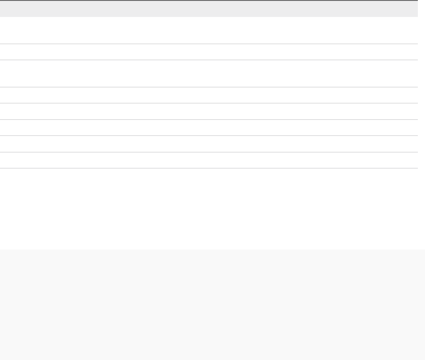Select the third, taller empty table row
Image resolution: width=425 pixels, height=360 pixels.
[x=209, y=74]
